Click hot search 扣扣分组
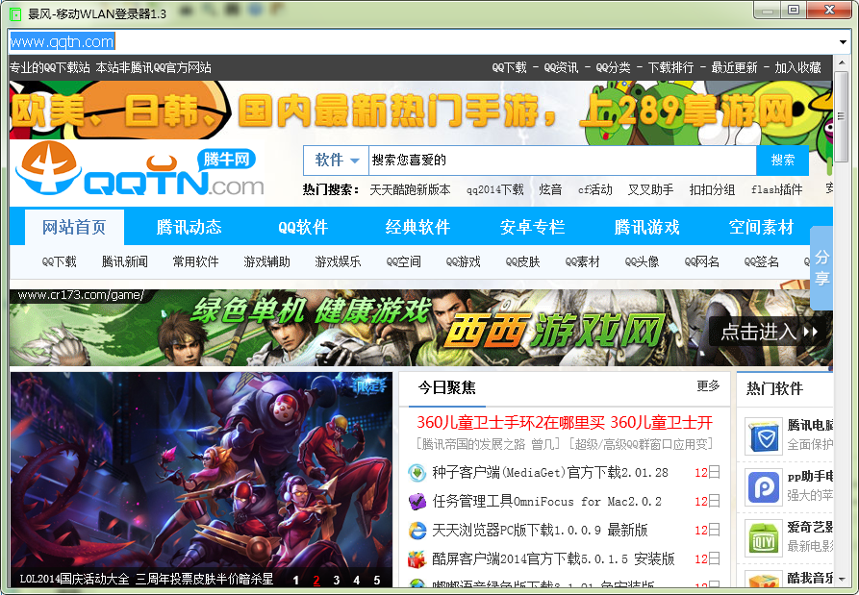 [712, 189]
